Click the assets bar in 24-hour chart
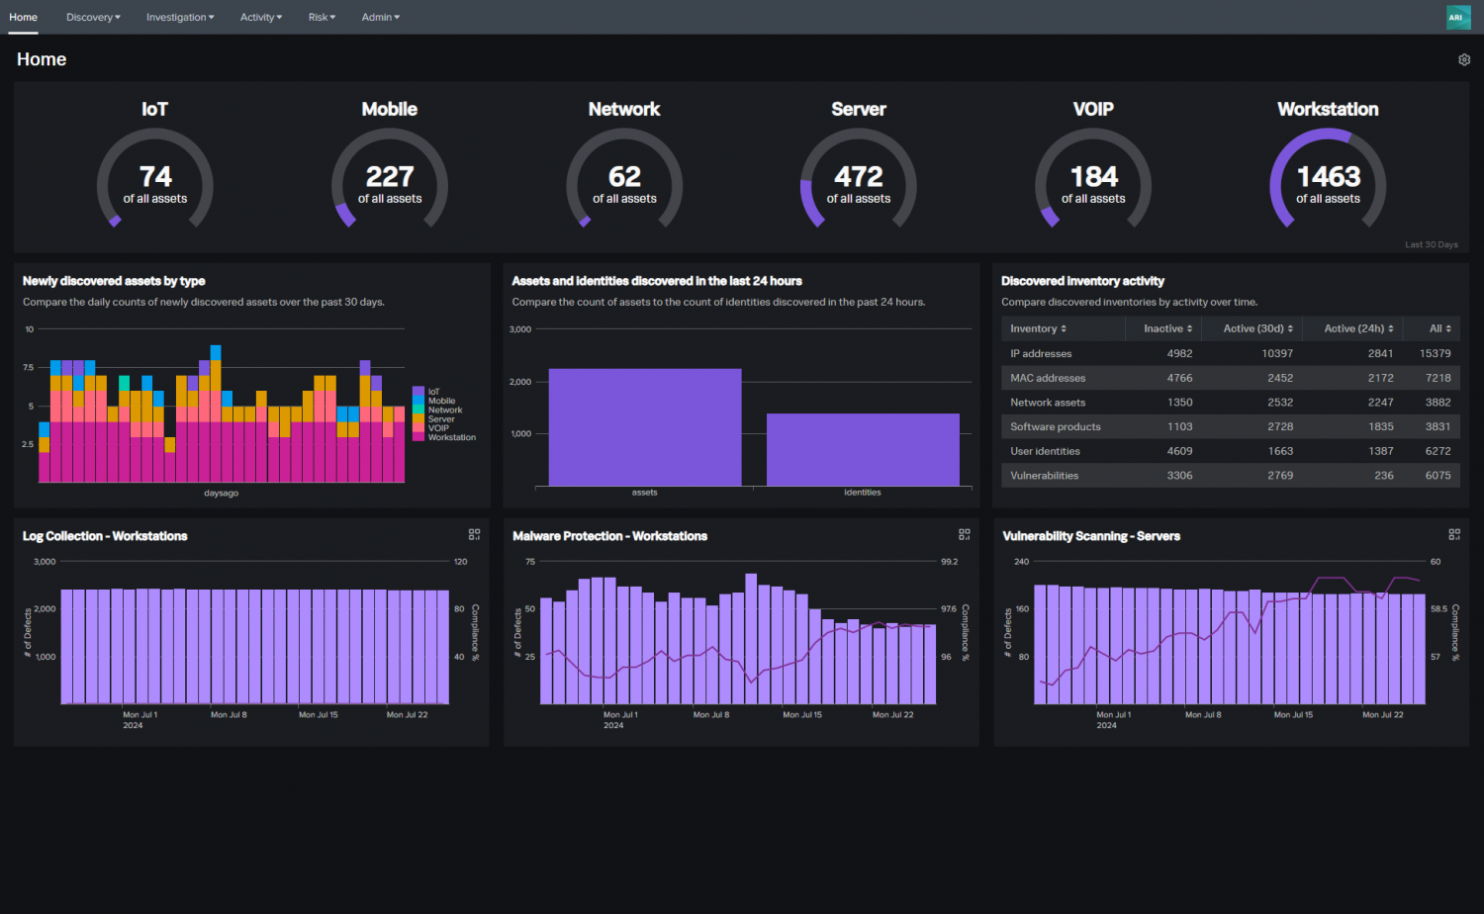1484x914 pixels. click(644, 425)
